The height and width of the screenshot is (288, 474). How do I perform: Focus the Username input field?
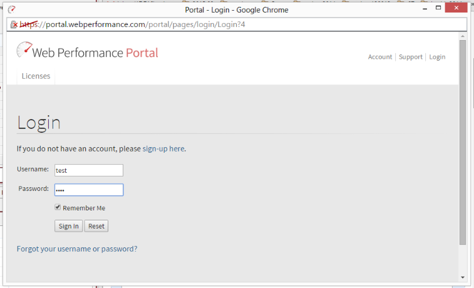[89, 170]
